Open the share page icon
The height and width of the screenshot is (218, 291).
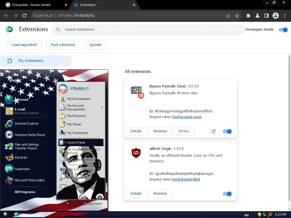(228, 16)
